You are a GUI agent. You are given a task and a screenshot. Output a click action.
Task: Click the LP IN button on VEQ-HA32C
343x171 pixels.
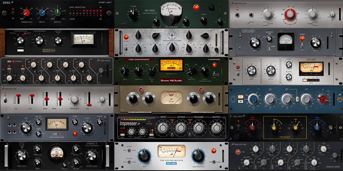coord(22,68)
